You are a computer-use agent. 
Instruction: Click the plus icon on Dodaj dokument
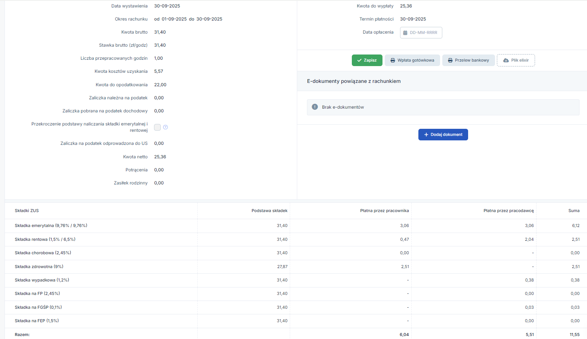pyautogui.click(x=426, y=135)
